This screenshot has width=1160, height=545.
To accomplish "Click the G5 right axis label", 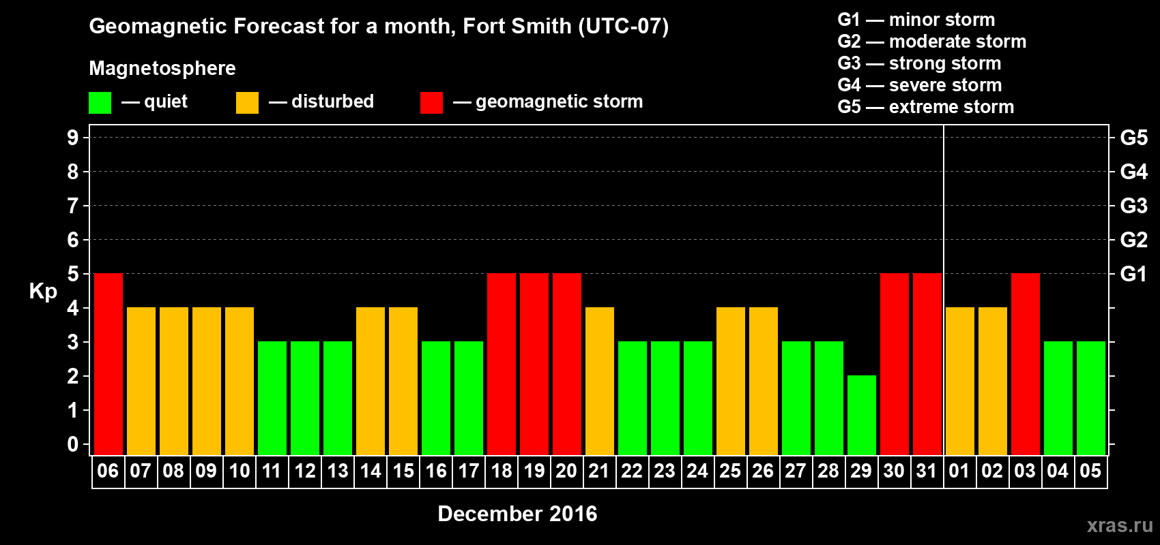I will pyautogui.click(x=1134, y=138).
